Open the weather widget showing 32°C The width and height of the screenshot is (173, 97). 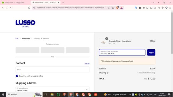pyautogui.click(x=115, y=95)
